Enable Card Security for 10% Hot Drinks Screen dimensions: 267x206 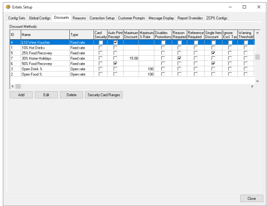tap(101, 48)
